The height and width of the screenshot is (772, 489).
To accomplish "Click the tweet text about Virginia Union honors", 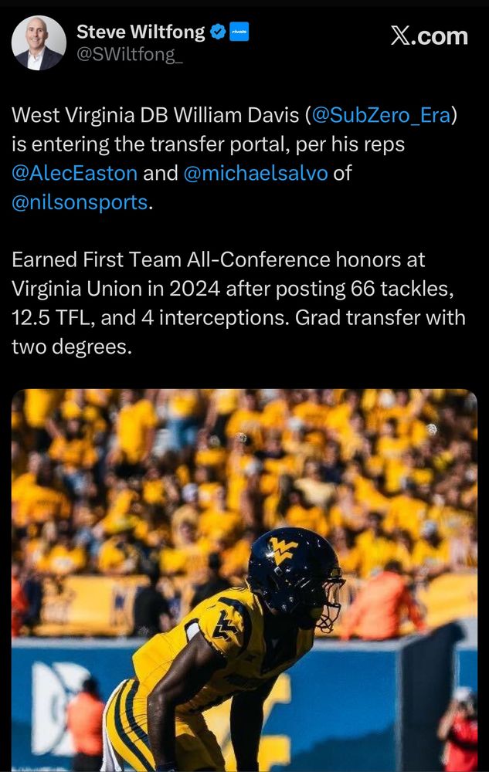I will pos(239,303).
